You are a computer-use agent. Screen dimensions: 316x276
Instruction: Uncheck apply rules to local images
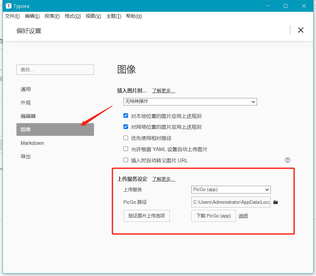[x=126, y=116]
